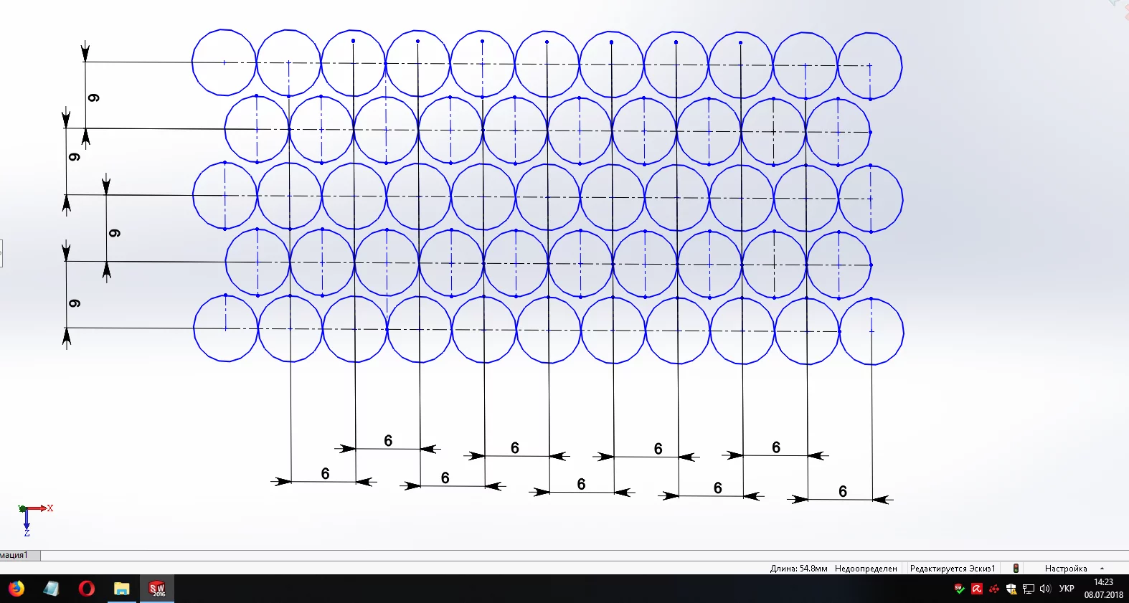Click the volume speaker icon
This screenshot has width=1129, height=603.
coord(1045,589)
